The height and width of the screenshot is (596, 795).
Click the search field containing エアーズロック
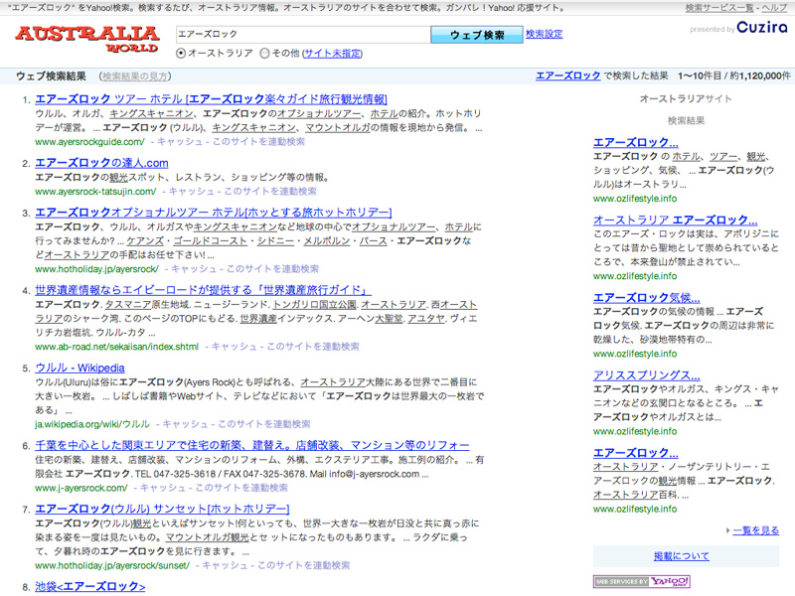coord(303,35)
